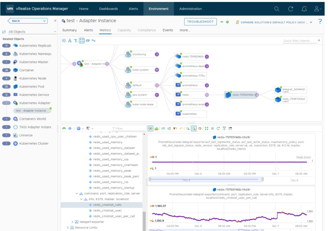Open the Administration menu
The image size is (328, 231).
190,9
